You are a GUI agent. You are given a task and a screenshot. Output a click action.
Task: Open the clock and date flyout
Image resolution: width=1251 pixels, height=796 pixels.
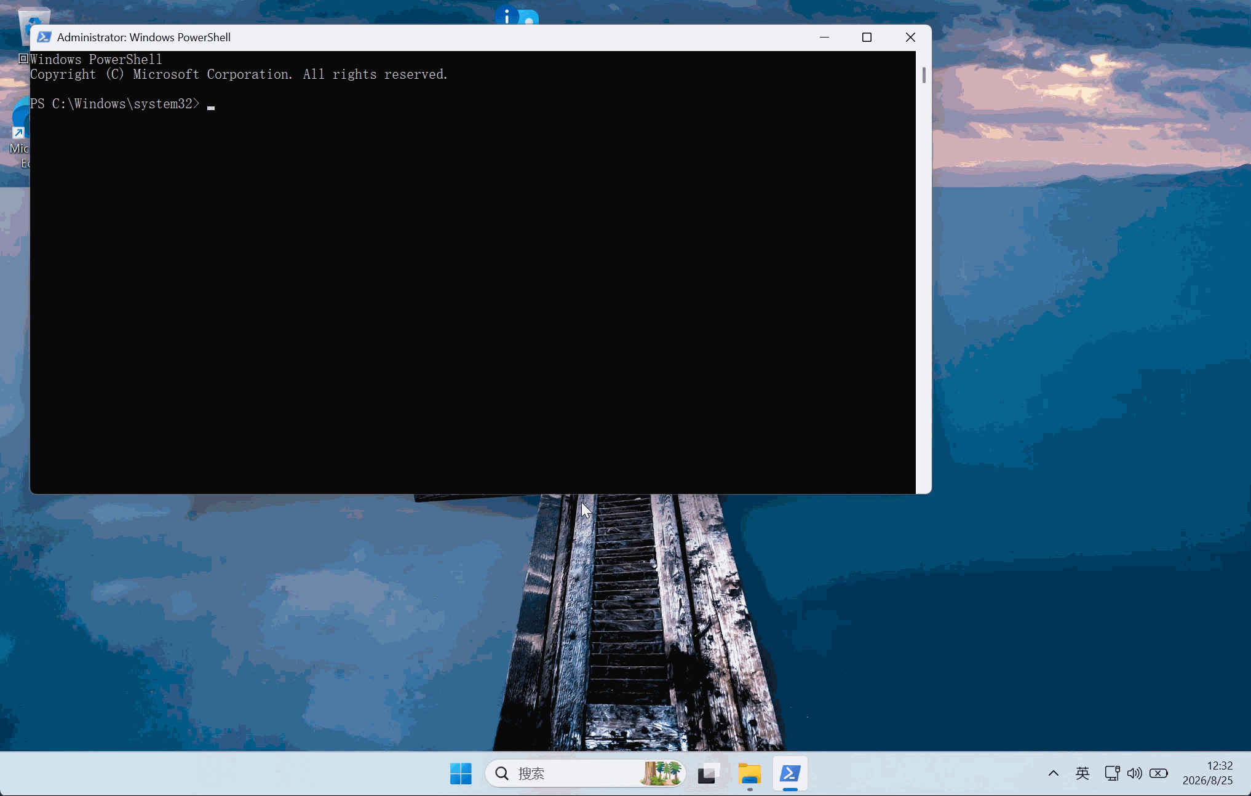(x=1208, y=773)
